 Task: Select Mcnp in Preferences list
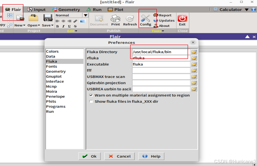click(64, 87)
